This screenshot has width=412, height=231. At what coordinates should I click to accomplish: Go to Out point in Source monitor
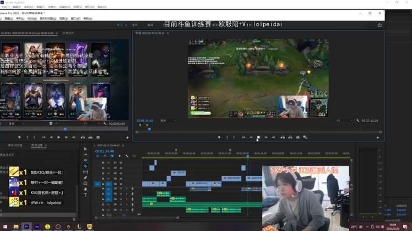click(74, 137)
